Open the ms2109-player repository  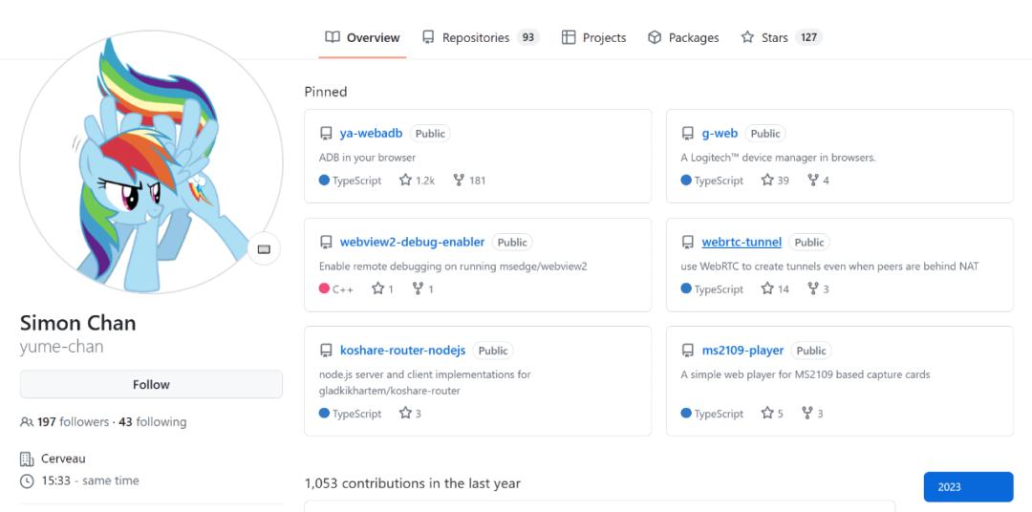point(742,351)
